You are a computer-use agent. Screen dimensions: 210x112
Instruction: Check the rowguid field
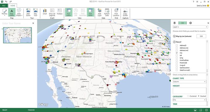[x=177, y=65]
